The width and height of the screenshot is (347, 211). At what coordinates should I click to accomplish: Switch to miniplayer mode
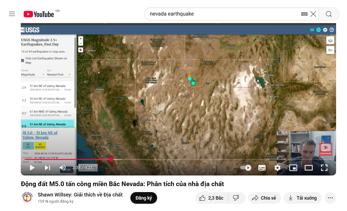(x=293, y=168)
